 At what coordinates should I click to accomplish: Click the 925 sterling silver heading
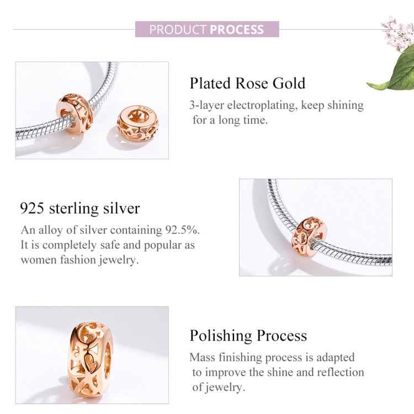(80, 208)
